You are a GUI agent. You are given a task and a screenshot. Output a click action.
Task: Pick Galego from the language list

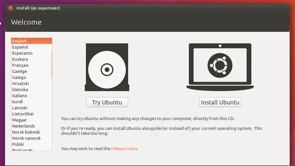click(32, 77)
